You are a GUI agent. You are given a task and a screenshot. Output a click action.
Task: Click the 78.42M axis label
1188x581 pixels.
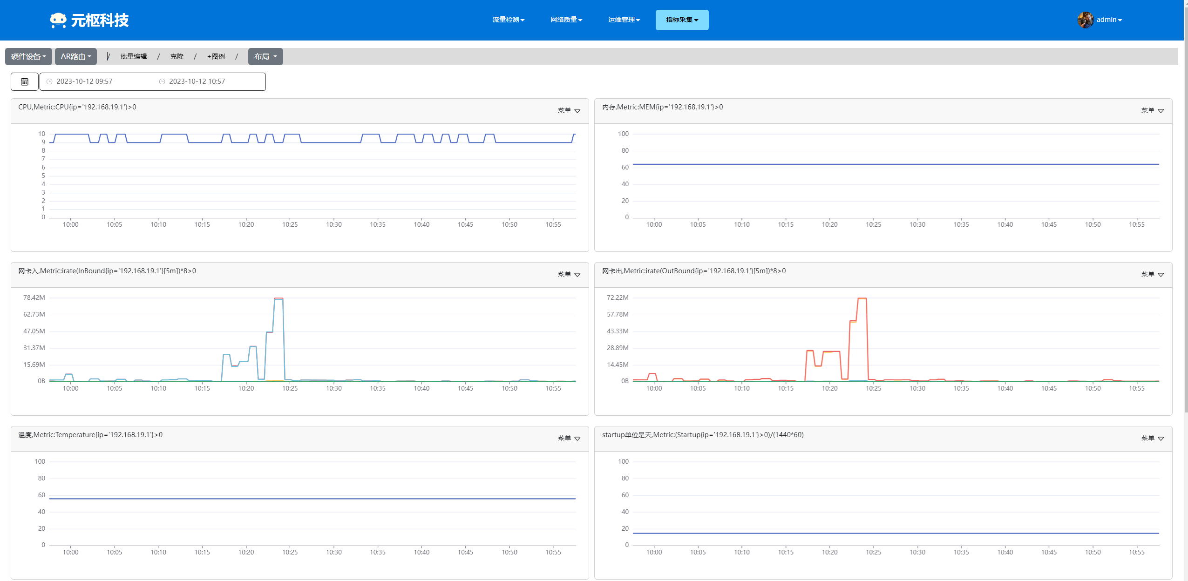point(34,297)
